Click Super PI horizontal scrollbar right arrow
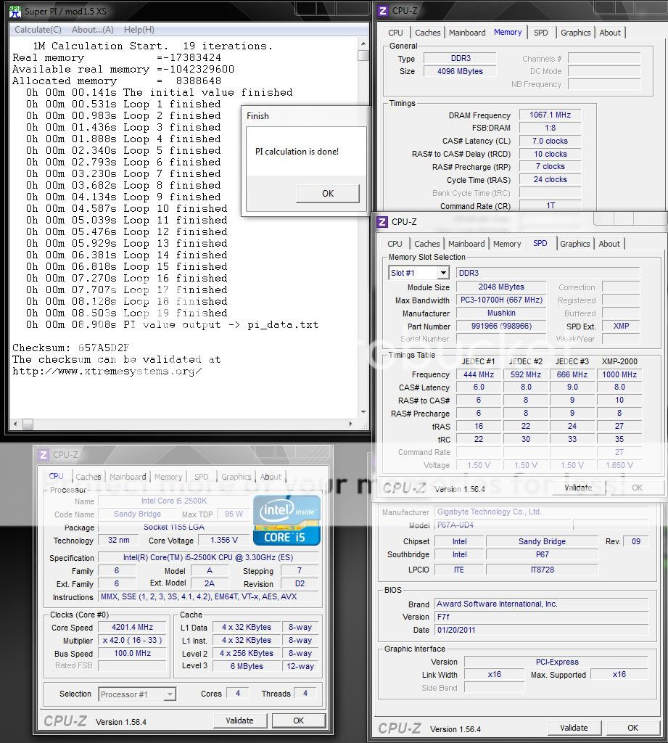This screenshot has width=668, height=743. pyautogui.click(x=350, y=424)
